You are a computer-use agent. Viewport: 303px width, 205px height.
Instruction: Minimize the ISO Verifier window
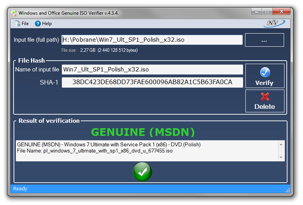(x=257, y=12)
